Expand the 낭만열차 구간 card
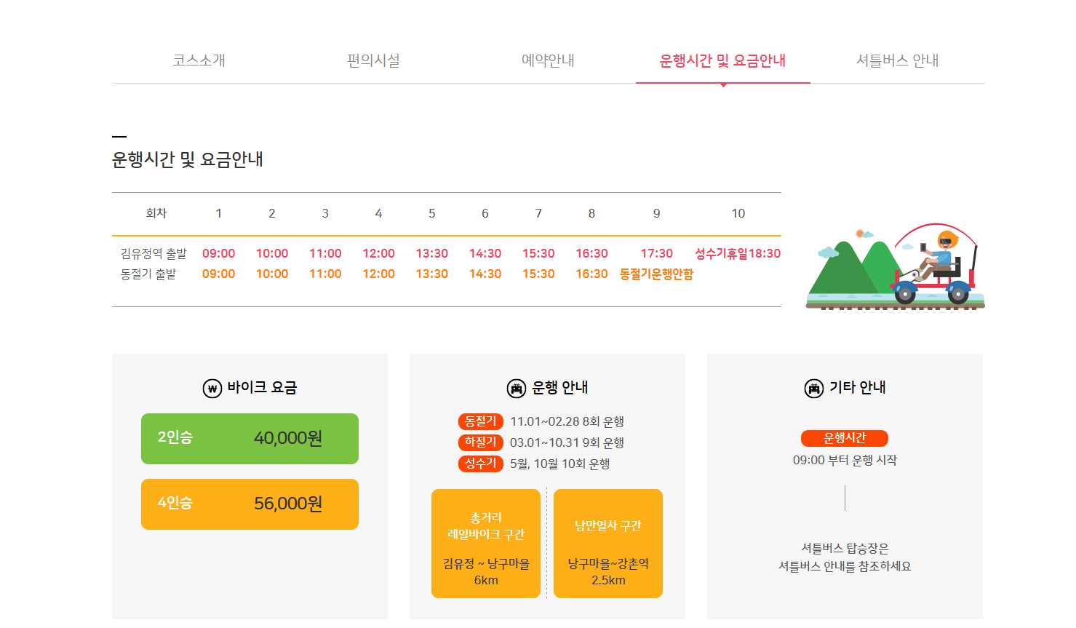 [x=608, y=543]
